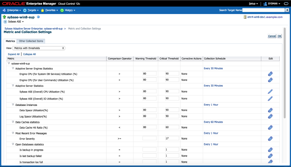Screen dimensions: 291x167
Task: Click critical threshold for Engine CPU User Commands
Action: pos(172,80)
